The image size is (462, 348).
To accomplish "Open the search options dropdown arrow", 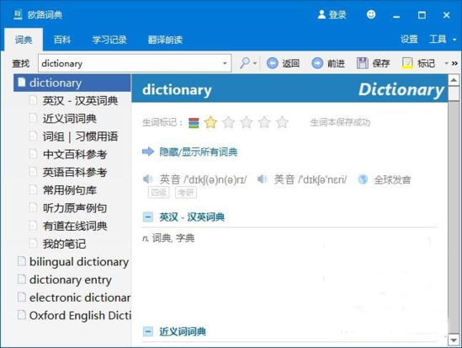I will pyautogui.click(x=255, y=63).
